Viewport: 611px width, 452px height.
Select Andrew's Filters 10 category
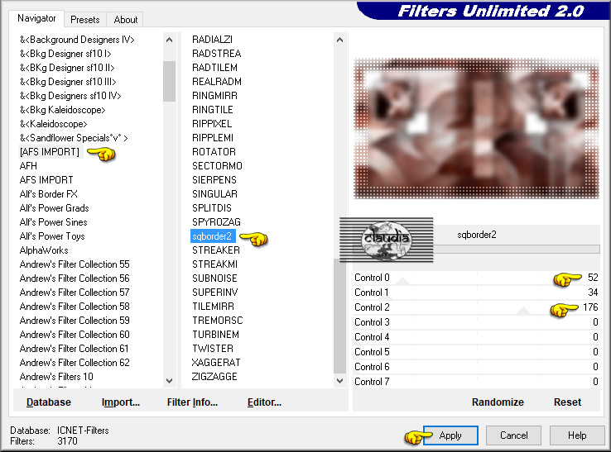(56, 377)
